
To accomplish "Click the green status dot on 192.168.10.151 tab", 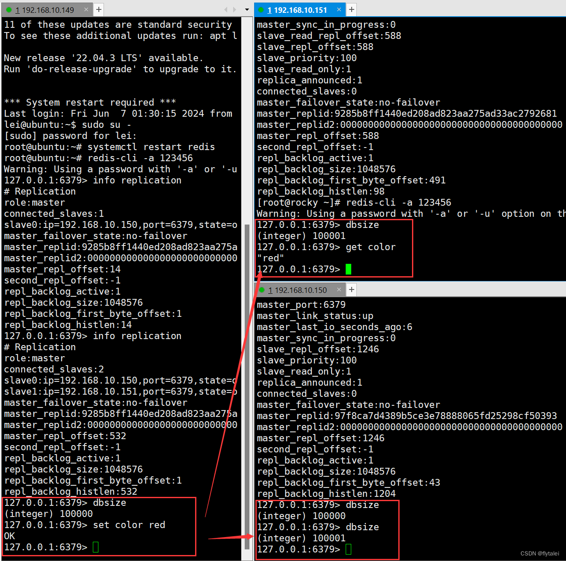I will point(261,10).
